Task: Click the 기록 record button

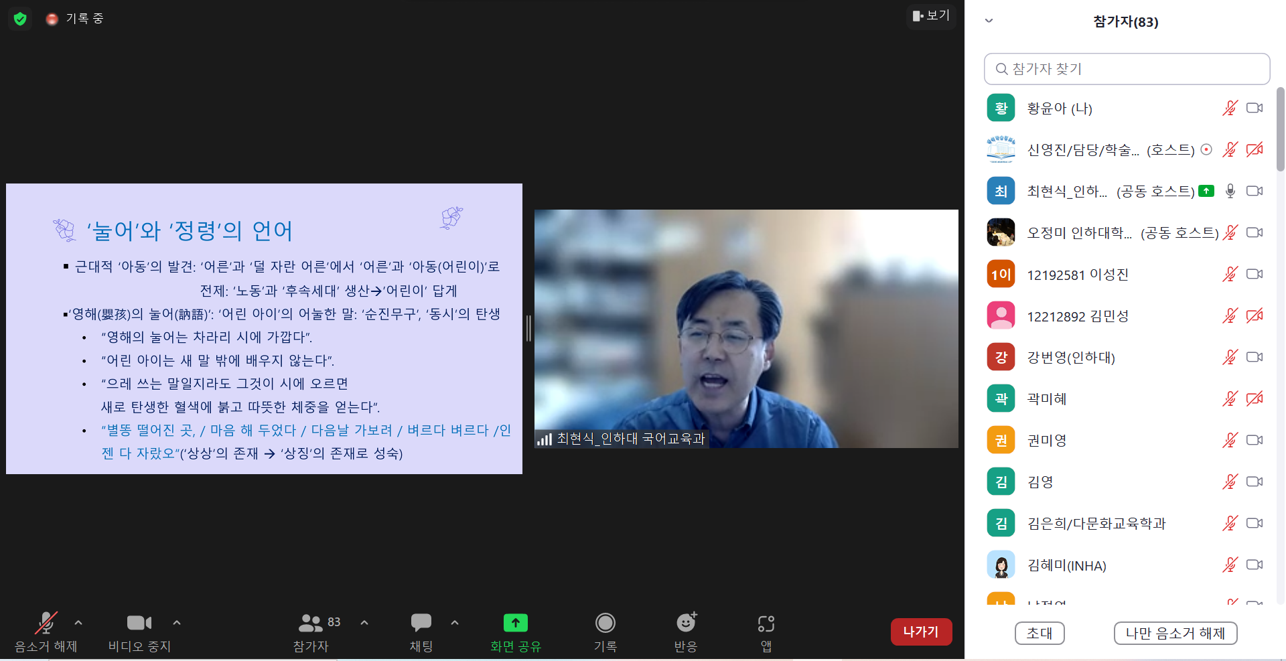Action: (x=605, y=632)
